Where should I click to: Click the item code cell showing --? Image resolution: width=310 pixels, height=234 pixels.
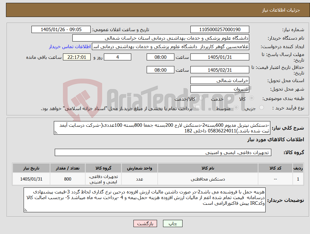275,179
